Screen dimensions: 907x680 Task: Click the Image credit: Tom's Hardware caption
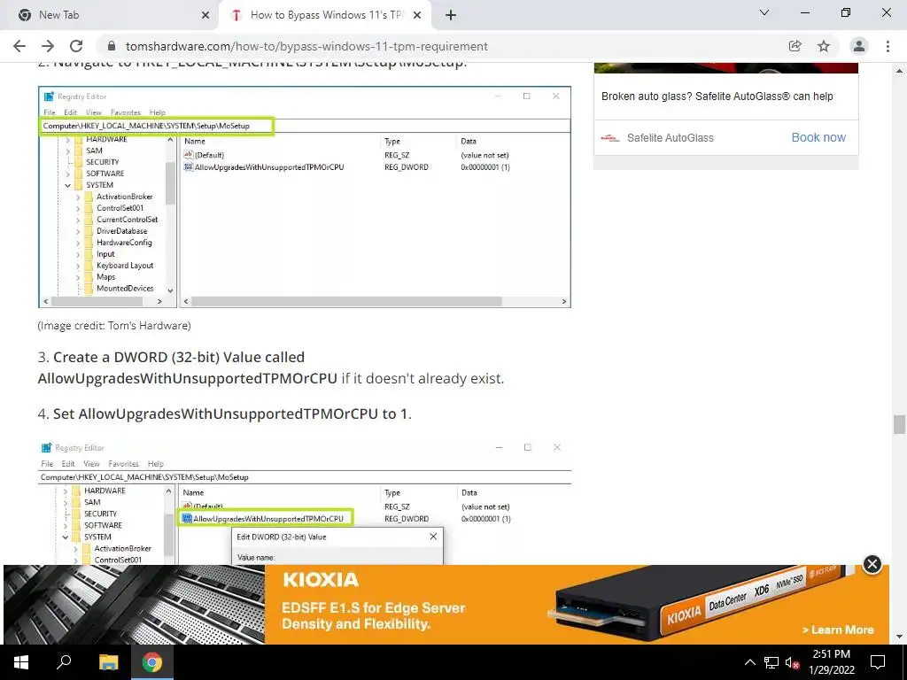(x=114, y=326)
